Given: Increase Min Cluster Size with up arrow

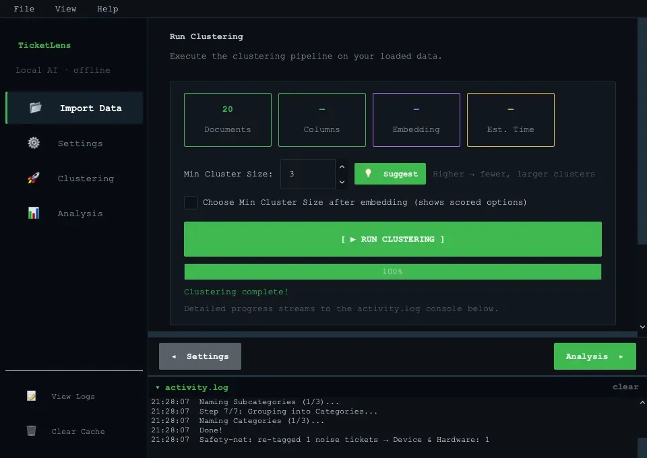Looking at the screenshot, I should click(342, 167).
